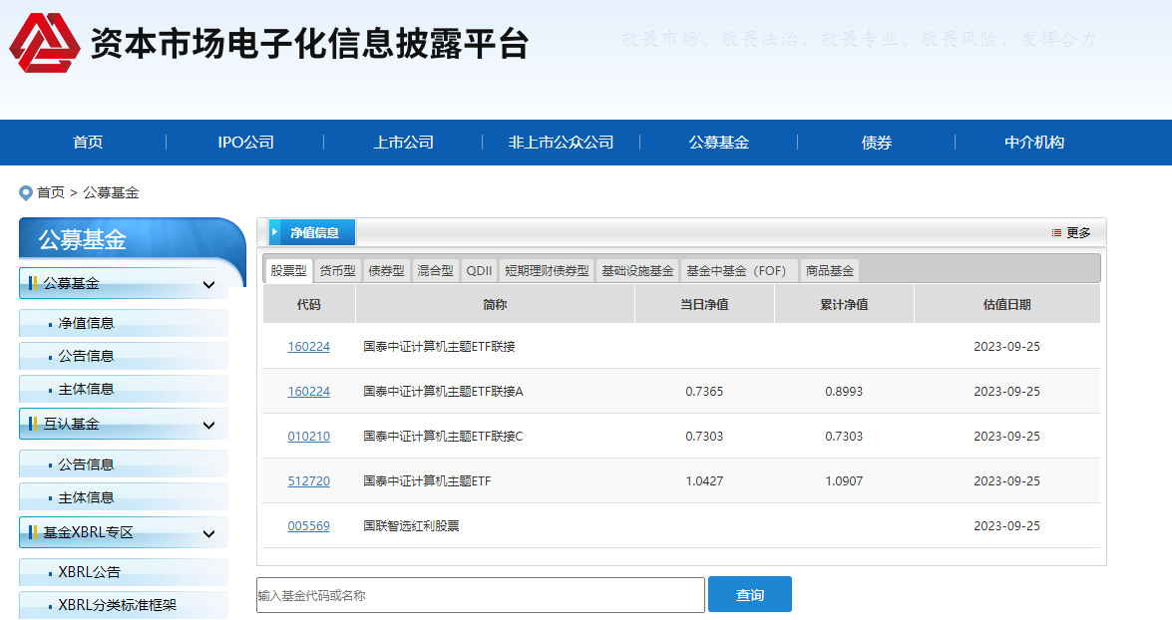1172x620 pixels.
Task: Open the 债券 navigation menu
Action: tap(876, 143)
